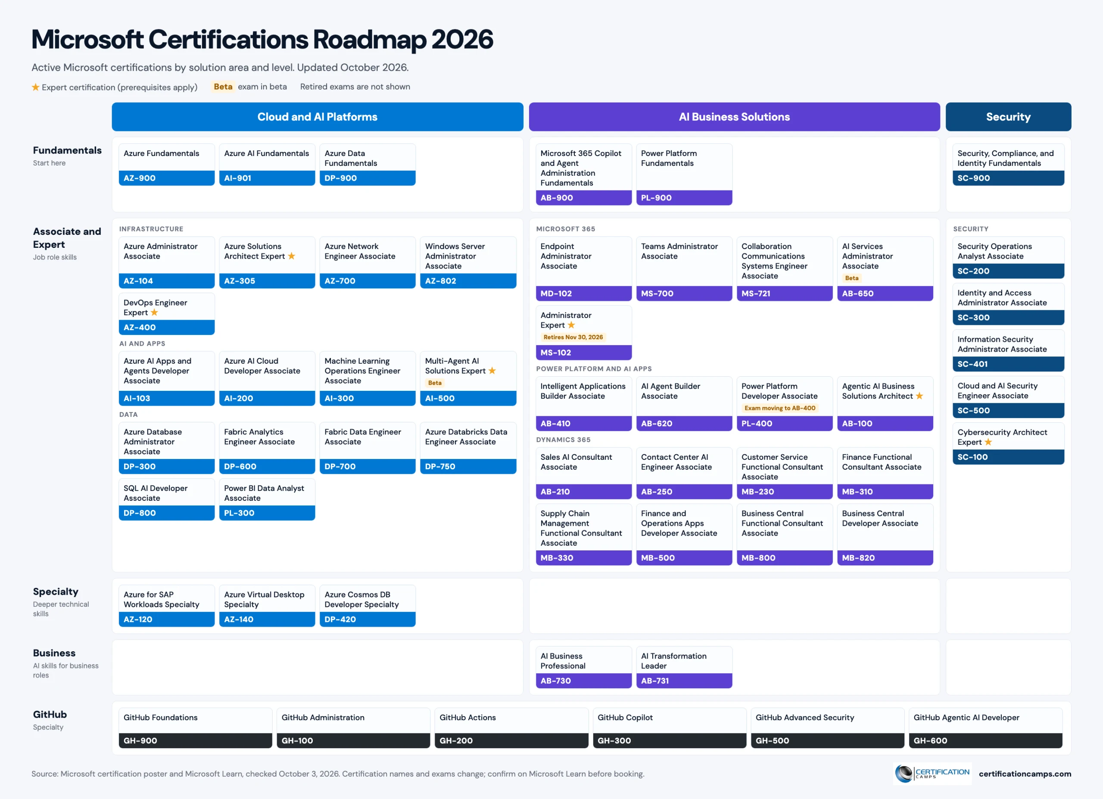Open the Windows Server Administrator Associate card

(x=468, y=262)
